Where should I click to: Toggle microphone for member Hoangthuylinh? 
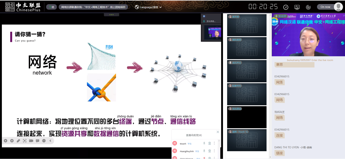point(204,151)
